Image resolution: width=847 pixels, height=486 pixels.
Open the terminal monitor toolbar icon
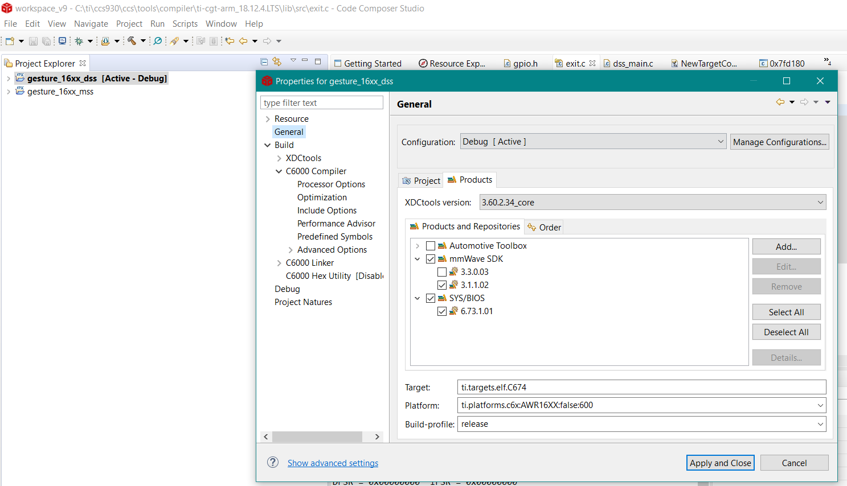click(x=62, y=41)
